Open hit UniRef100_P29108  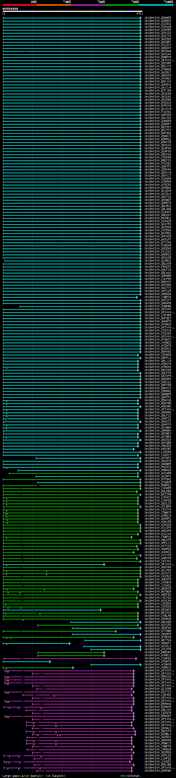click(158, 27)
